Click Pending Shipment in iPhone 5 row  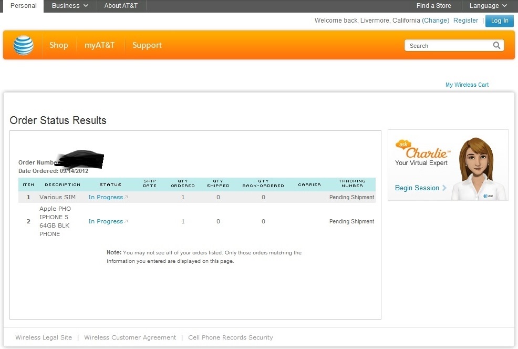(x=351, y=221)
